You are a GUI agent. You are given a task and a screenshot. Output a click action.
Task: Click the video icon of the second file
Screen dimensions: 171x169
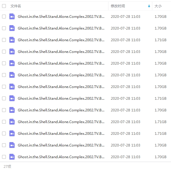pyautogui.click(x=12, y=28)
